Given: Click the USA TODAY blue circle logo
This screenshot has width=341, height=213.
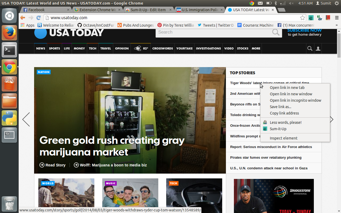Looking at the screenshot, I should click(x=40, y=33).
